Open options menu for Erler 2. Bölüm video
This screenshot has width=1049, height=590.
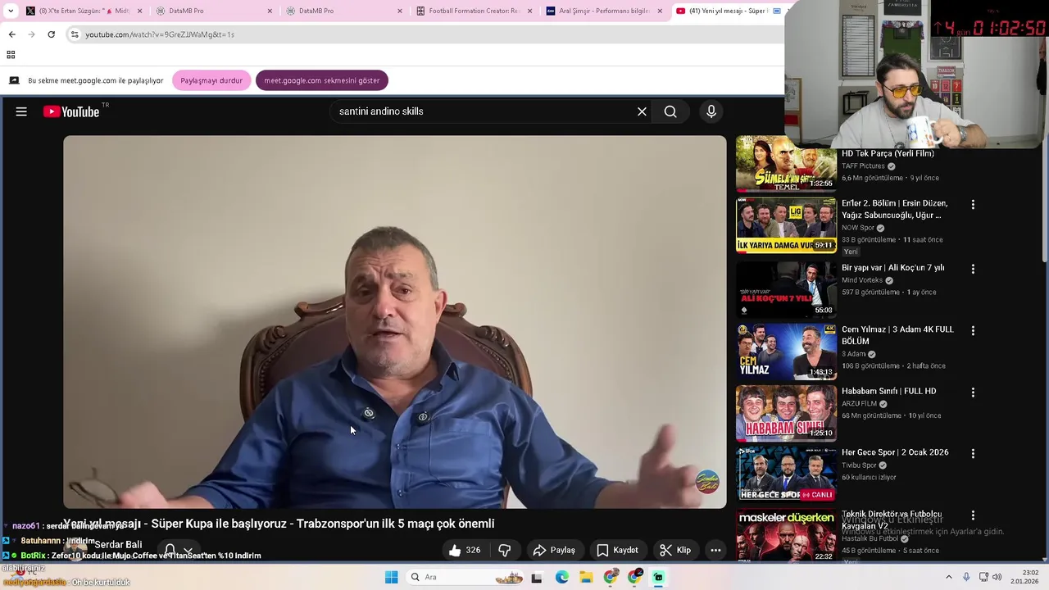tap(973, 205)
